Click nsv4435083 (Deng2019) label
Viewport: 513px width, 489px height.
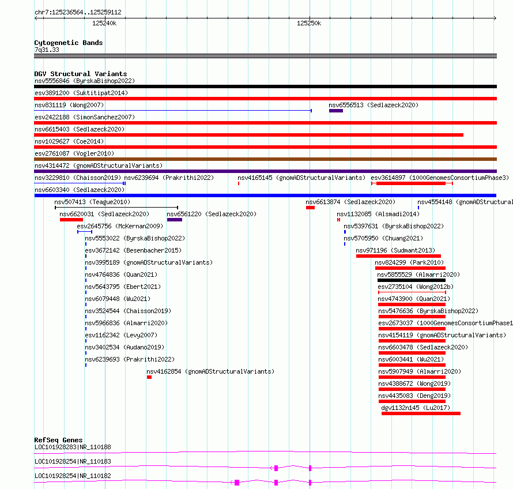[x=414, y=396]
